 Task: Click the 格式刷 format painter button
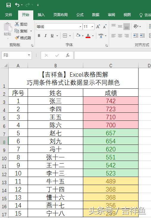(x=23, y=38)
